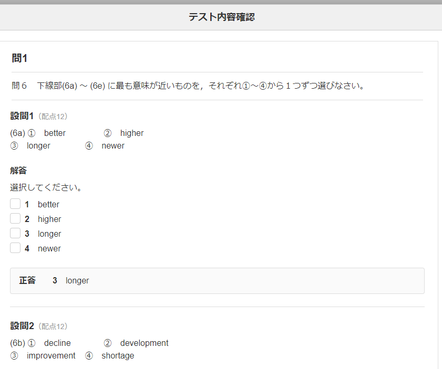This screenshot has width=442, height=369.
Task: Click the 設問2 section heading
Action: (22, 326)
